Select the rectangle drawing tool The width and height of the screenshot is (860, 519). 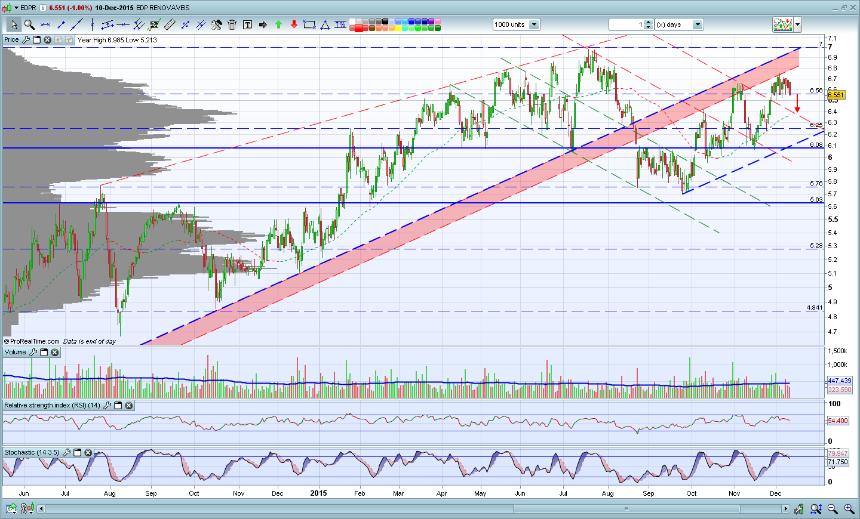pyautogui.click(x=309, y=24)
